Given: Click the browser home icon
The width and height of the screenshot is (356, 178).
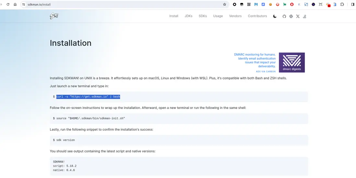Looking at the screenshot, I should (x=15, y=4).
